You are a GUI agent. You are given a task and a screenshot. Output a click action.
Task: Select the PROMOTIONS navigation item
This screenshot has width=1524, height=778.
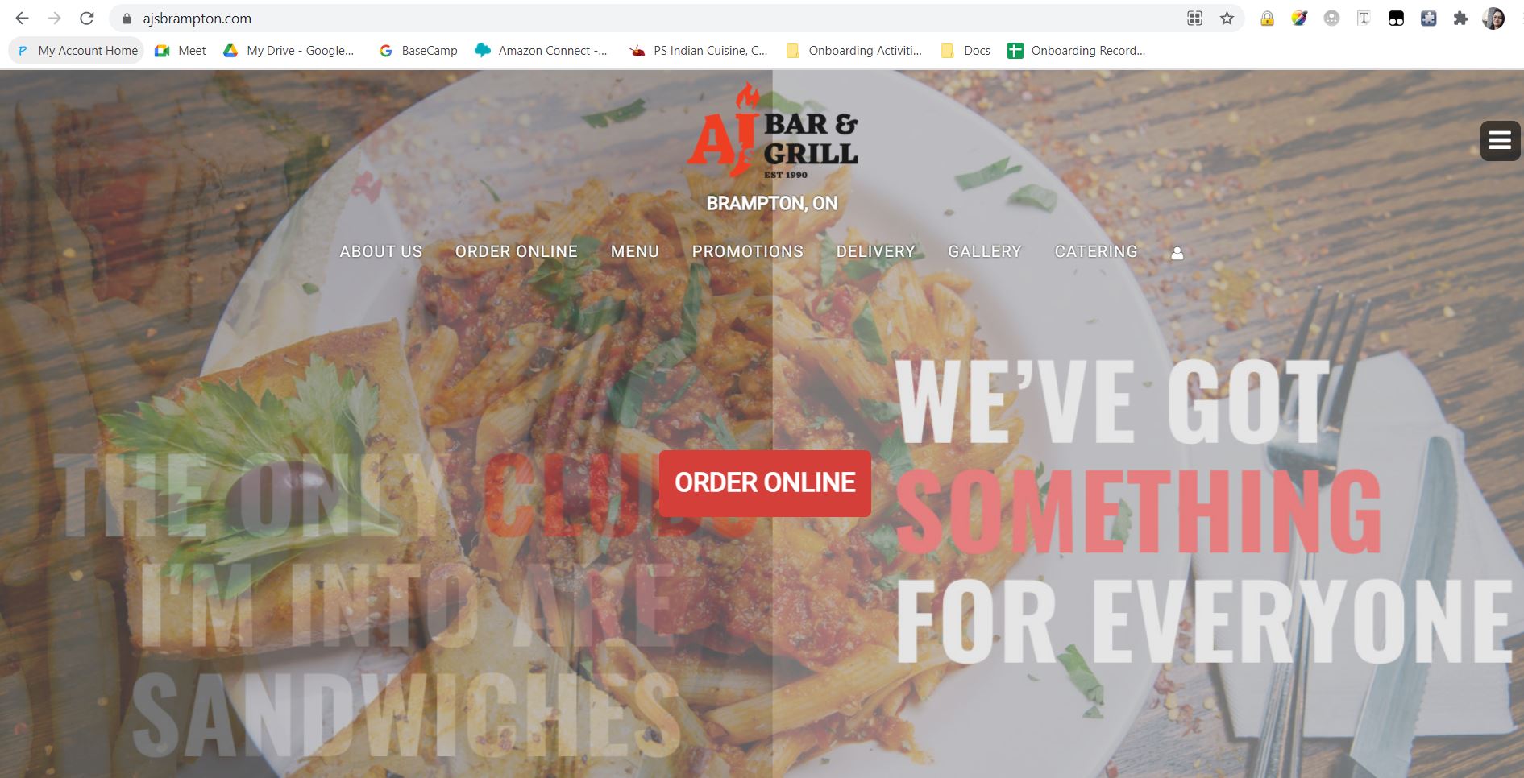(748, 251)
